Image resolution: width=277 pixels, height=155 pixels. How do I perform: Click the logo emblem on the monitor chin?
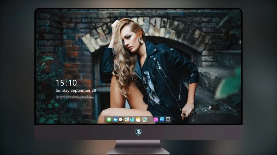(138, 132)
